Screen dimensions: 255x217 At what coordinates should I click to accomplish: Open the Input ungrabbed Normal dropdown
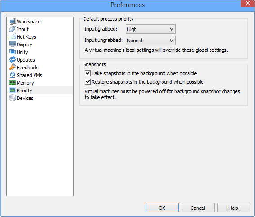150,41
